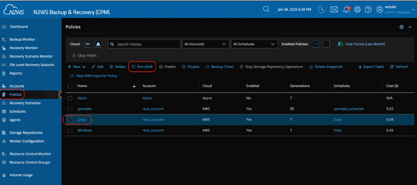This screenshot has height=185, width=417.
Task: Click the Edit policy button
Action: [97, 67]
